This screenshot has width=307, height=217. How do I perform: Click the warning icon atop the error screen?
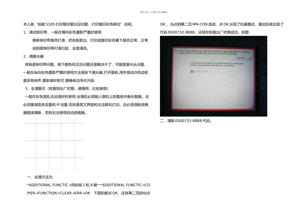pos(176,51)
